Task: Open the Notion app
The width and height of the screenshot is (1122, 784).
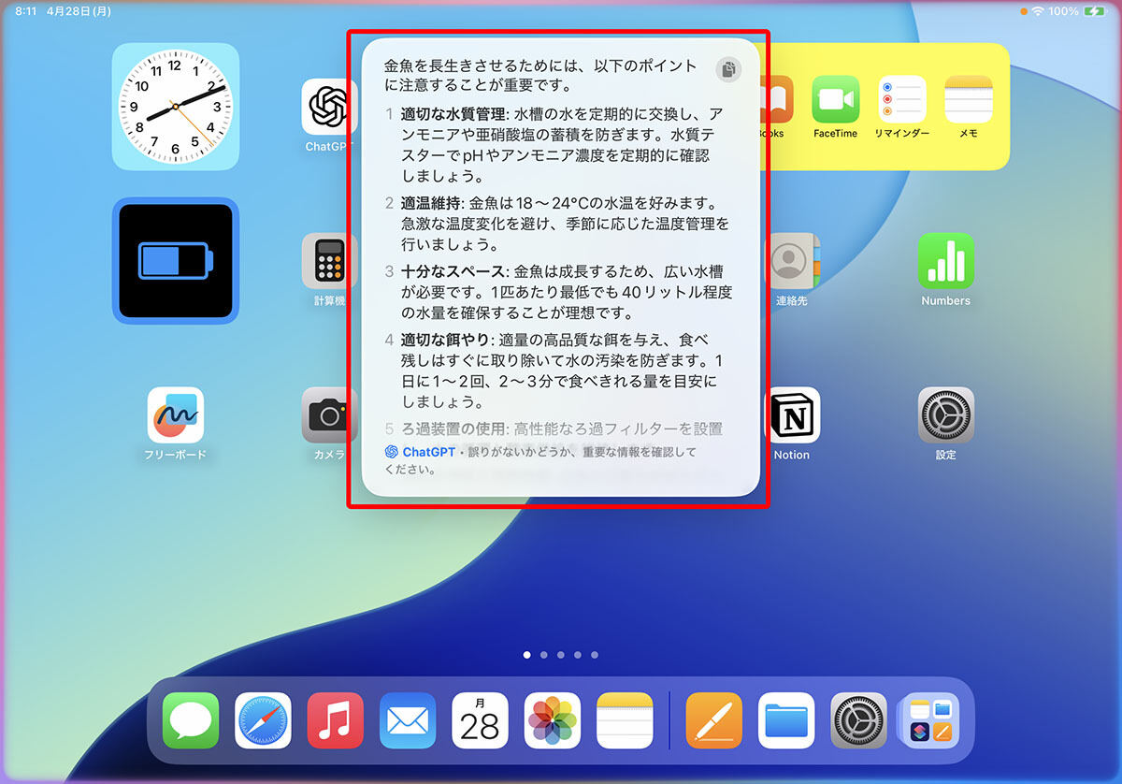Action: 793,415
